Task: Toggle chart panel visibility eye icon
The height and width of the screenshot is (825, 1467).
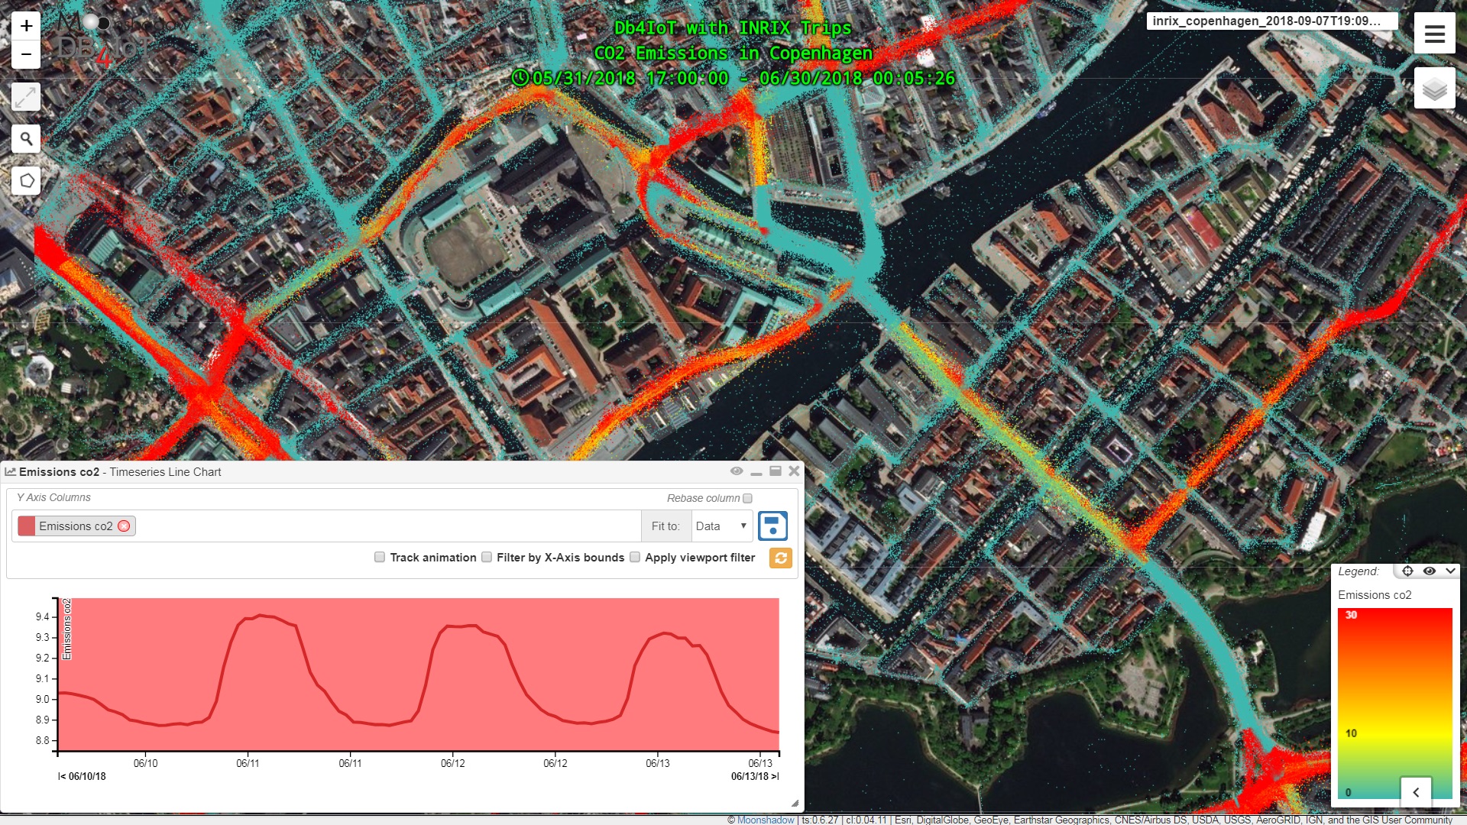Action: point(736,471)
